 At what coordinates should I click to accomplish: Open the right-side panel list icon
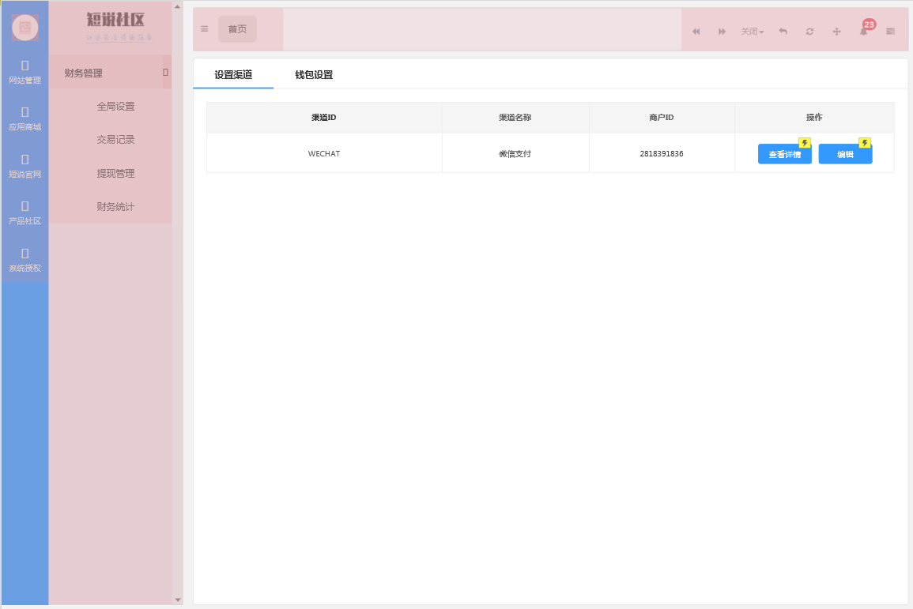coord(890,32)
